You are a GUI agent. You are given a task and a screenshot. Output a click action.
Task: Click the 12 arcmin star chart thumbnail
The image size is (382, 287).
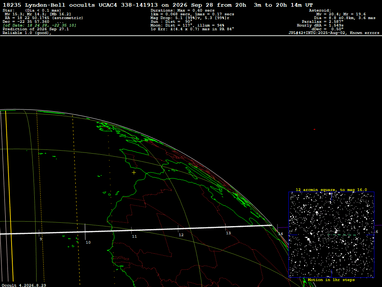pos(331,235)
